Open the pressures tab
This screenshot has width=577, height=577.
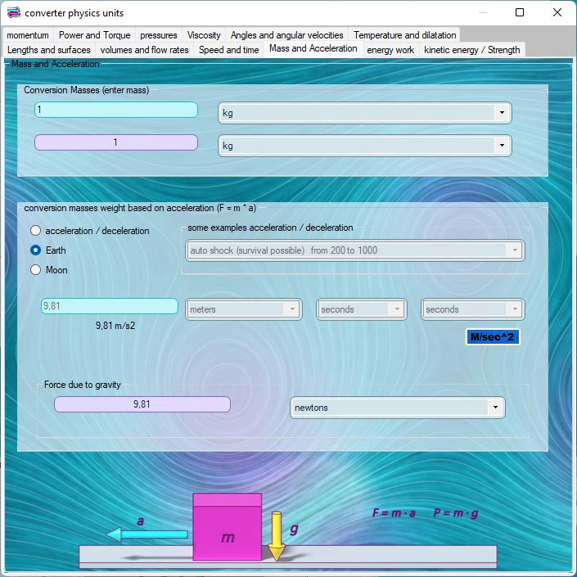(x=159, y=35)
